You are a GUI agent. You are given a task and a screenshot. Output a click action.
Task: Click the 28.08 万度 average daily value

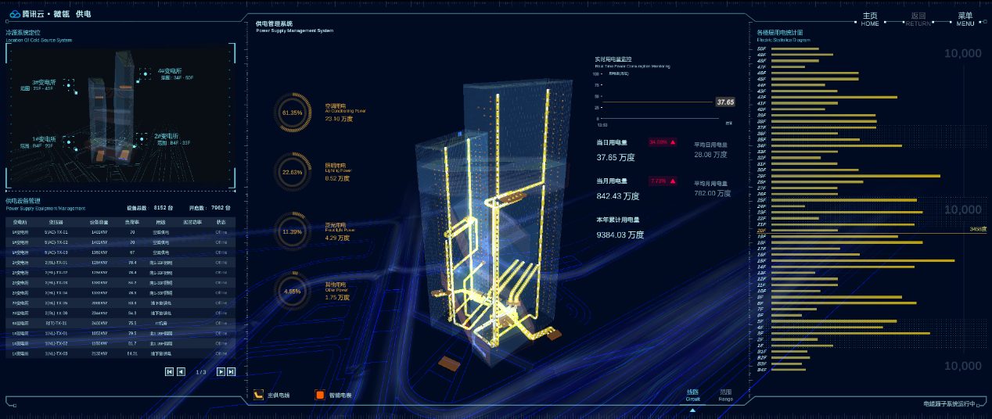[710, 155]
